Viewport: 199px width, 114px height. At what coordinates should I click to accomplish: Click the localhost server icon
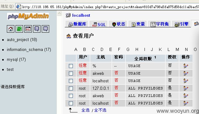pos(68,15)
